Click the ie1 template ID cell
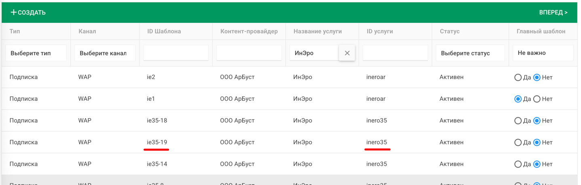581x185 pixels. (151, 99)
